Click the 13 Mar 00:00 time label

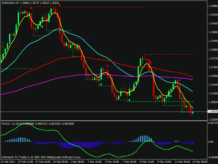pos(182,162)
